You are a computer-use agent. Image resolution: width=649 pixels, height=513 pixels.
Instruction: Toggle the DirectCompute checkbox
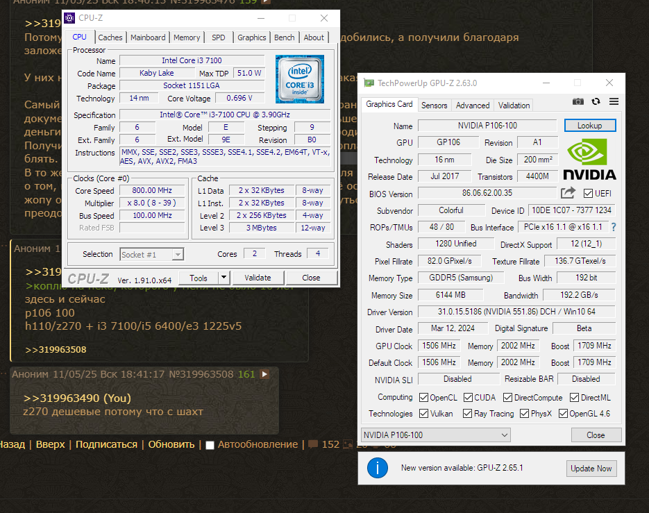pos(508,398)
